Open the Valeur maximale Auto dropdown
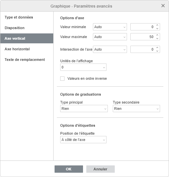Screen dimensions: 169x177 (x=110, y=37)
